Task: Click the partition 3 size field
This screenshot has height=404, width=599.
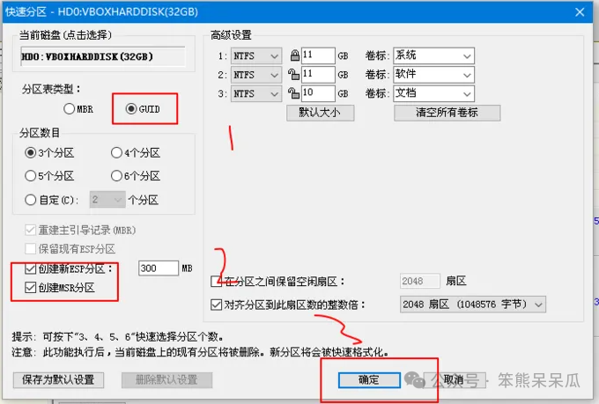Action: pyautogui.click(x=318, y=93)
